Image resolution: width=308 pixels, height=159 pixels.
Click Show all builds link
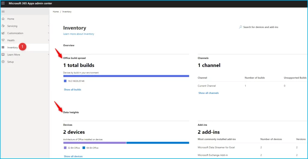[72, 90]
